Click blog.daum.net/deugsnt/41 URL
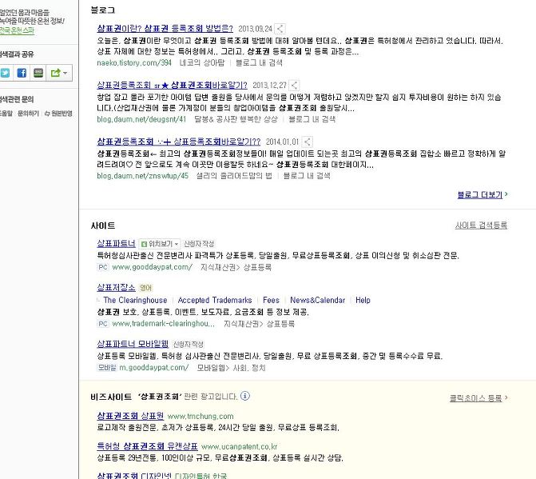 point(141,119)
